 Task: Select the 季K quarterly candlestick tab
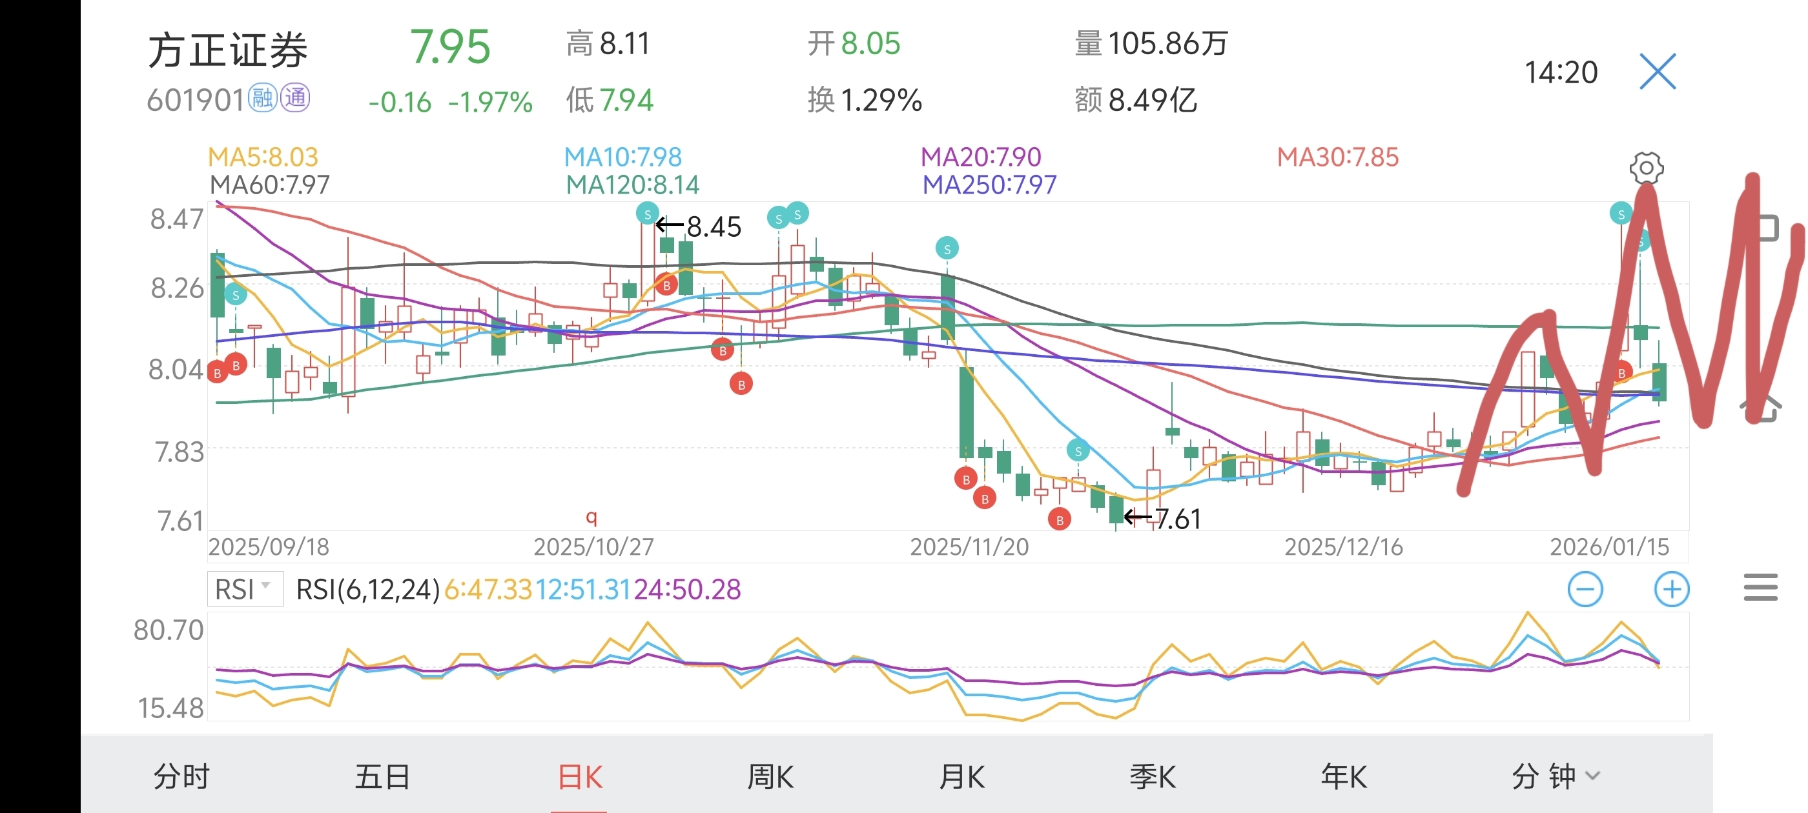(1153, 776)
